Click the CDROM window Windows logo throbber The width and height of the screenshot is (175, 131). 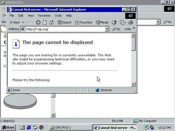(x=169, y=8)
